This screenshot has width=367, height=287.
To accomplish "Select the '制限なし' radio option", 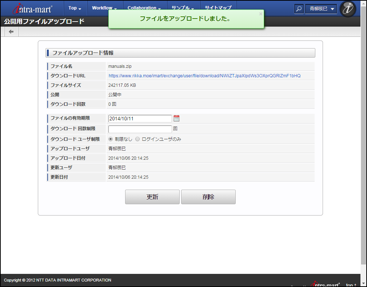I will click(x=111, y=139).
